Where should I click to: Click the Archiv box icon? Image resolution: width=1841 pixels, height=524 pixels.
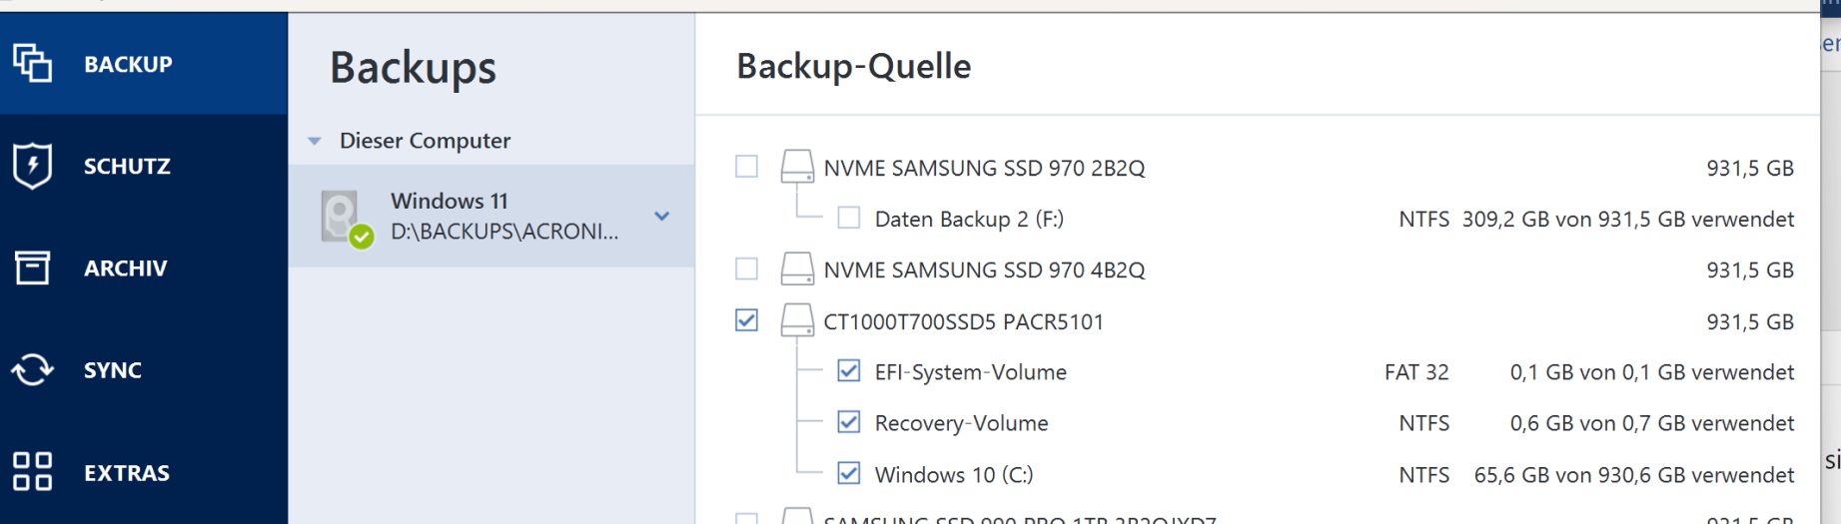(33, 267)
